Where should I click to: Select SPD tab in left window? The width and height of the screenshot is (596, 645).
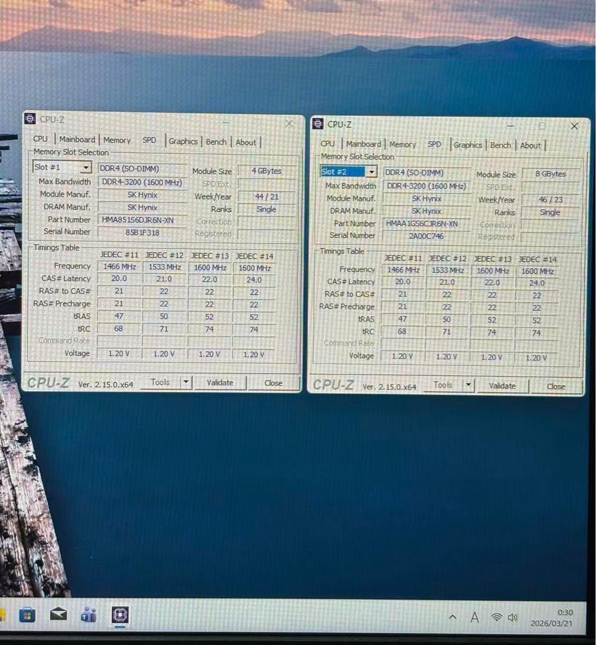149,140
